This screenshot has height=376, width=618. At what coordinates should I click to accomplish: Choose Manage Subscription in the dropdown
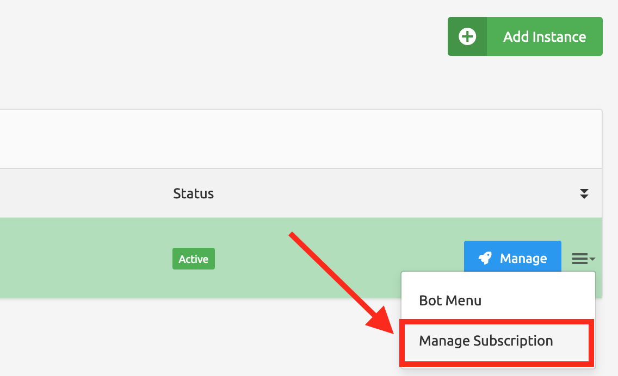point(486,341)
